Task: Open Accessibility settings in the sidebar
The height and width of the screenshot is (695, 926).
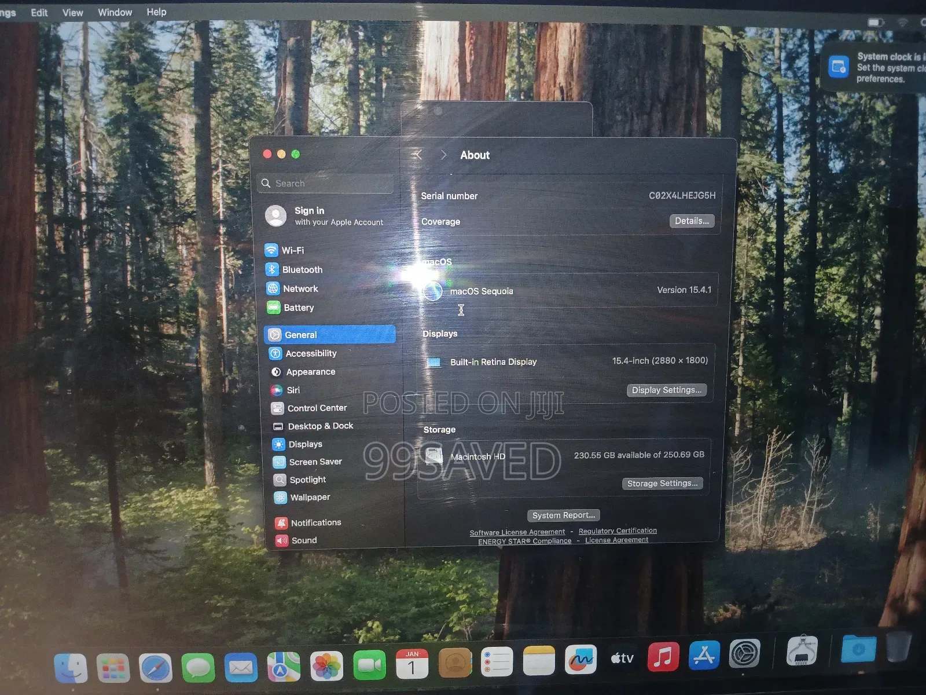Action: point(331,353)
